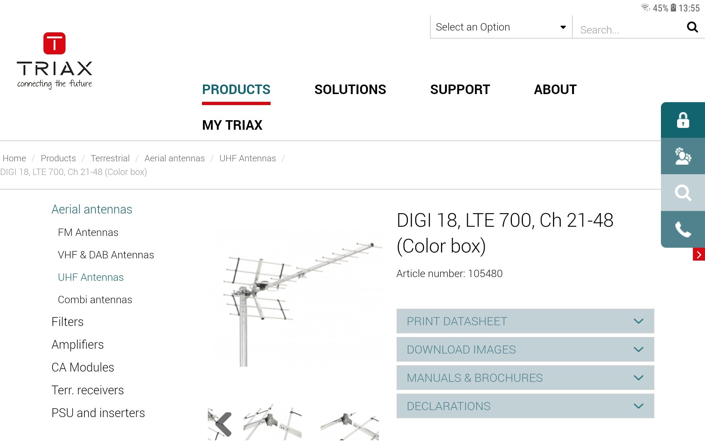
Task: Show previous image with gallery left arrow
Action: pyautogui.click(x=224, y=424)
